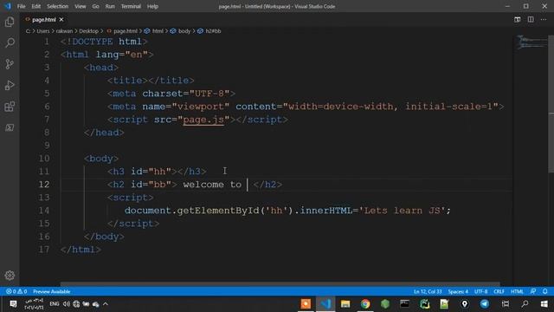Screen dimensions: 554x312
Task: Open the Extensions view
Action: tap(10, 107)
